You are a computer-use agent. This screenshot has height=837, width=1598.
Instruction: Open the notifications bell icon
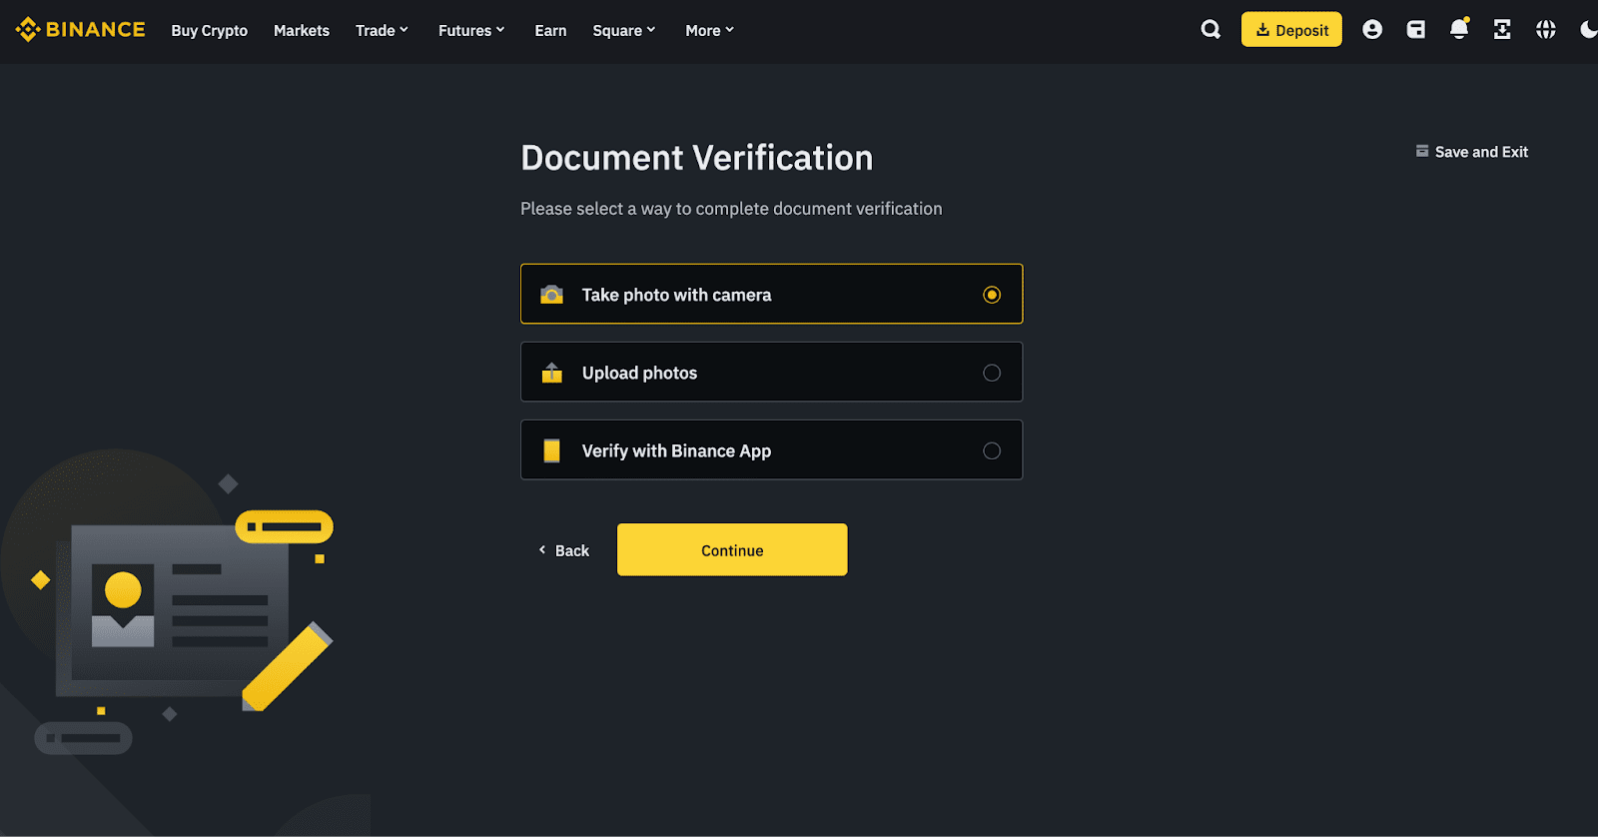1458,30
